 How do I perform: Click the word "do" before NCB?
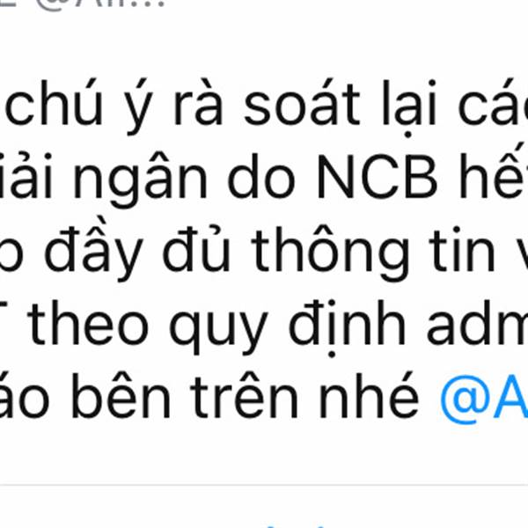pos(261,177)
